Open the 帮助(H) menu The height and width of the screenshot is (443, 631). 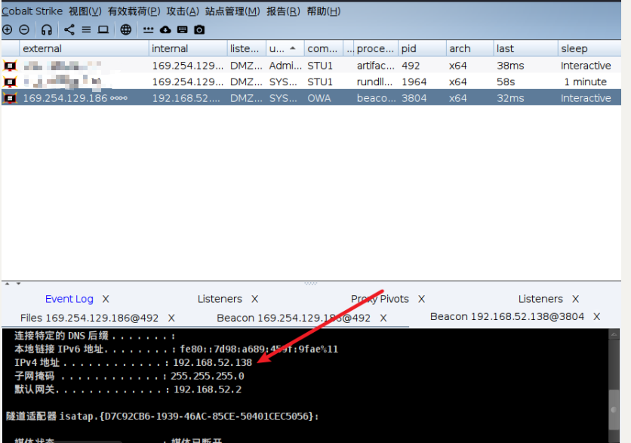pos(324,11)
